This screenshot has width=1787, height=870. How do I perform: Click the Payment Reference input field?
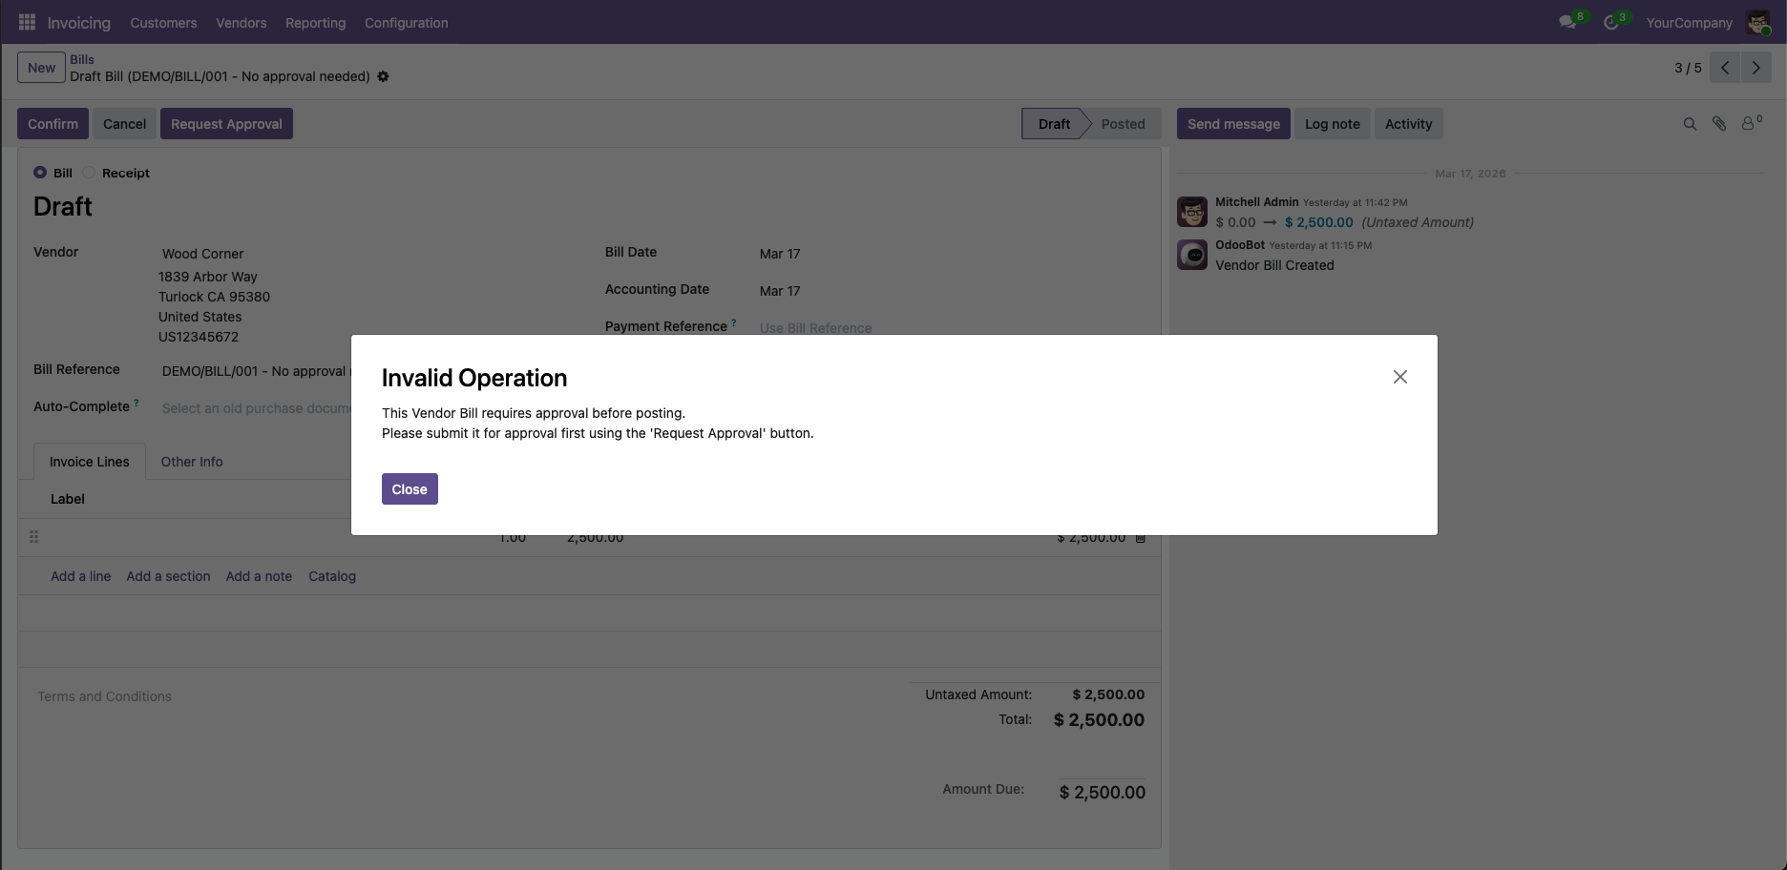coord(859,327)
